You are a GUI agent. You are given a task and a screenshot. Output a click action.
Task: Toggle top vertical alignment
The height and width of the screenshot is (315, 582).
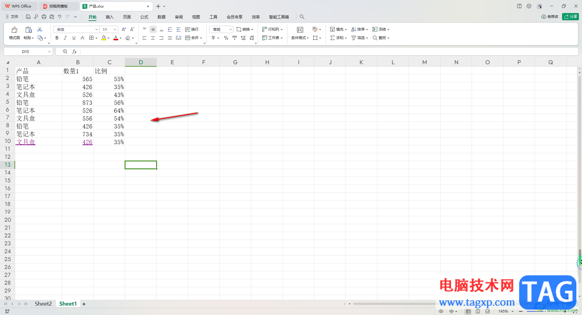[145, 29]
